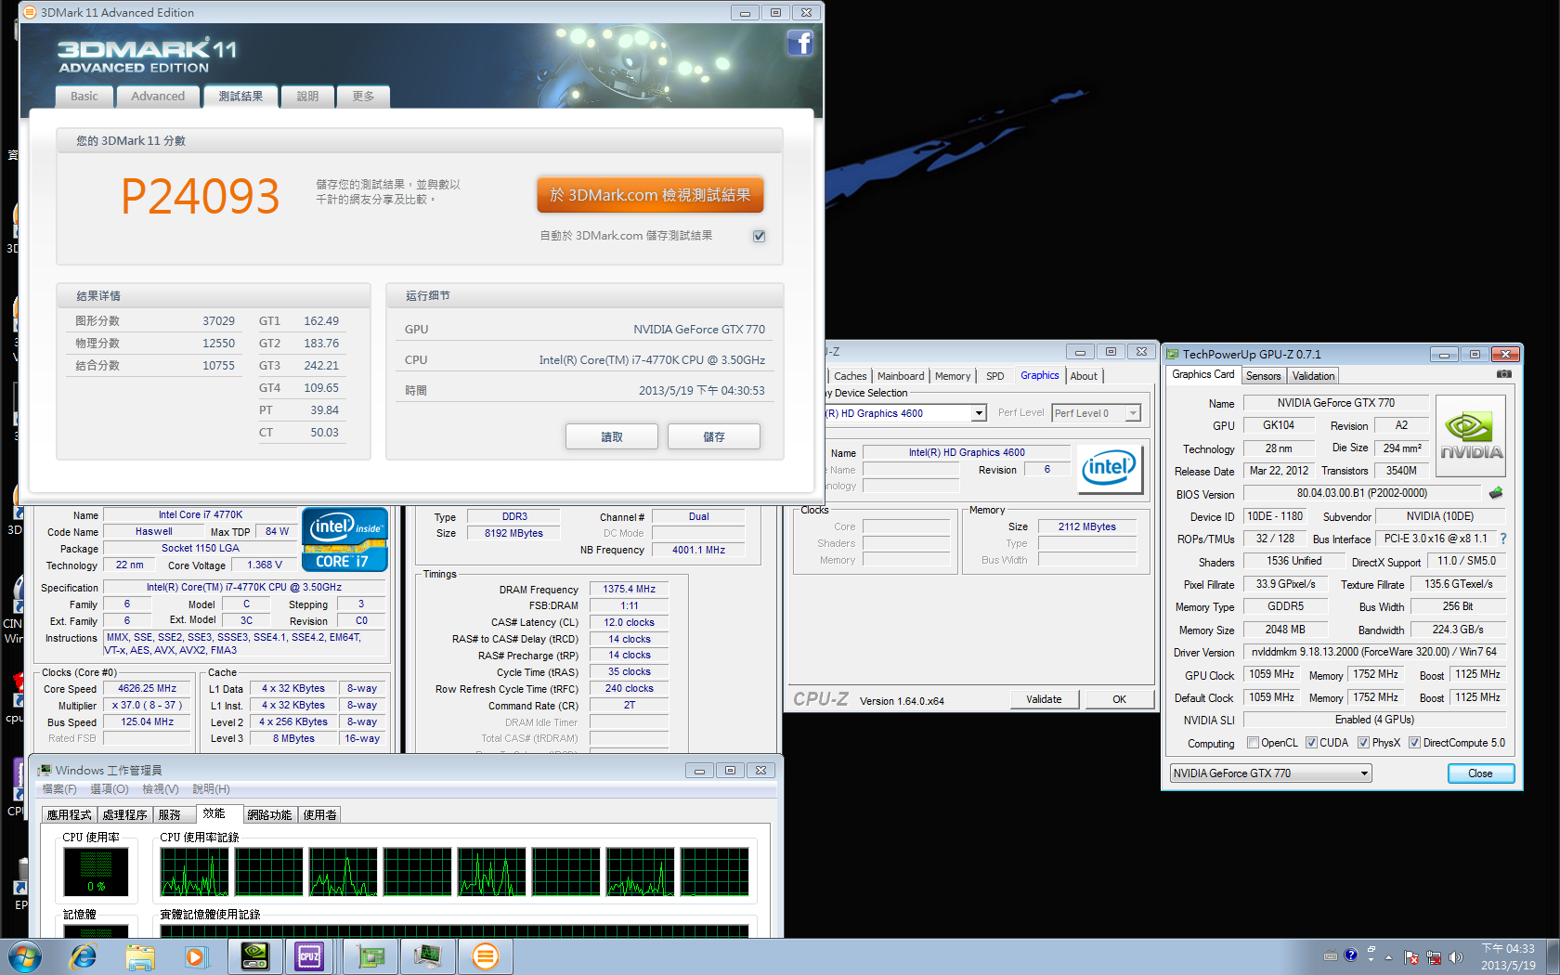Toggle the DirectCompute 5.0 checkbox
The image size is (1560, 975).
click(x=1414, y=743)
